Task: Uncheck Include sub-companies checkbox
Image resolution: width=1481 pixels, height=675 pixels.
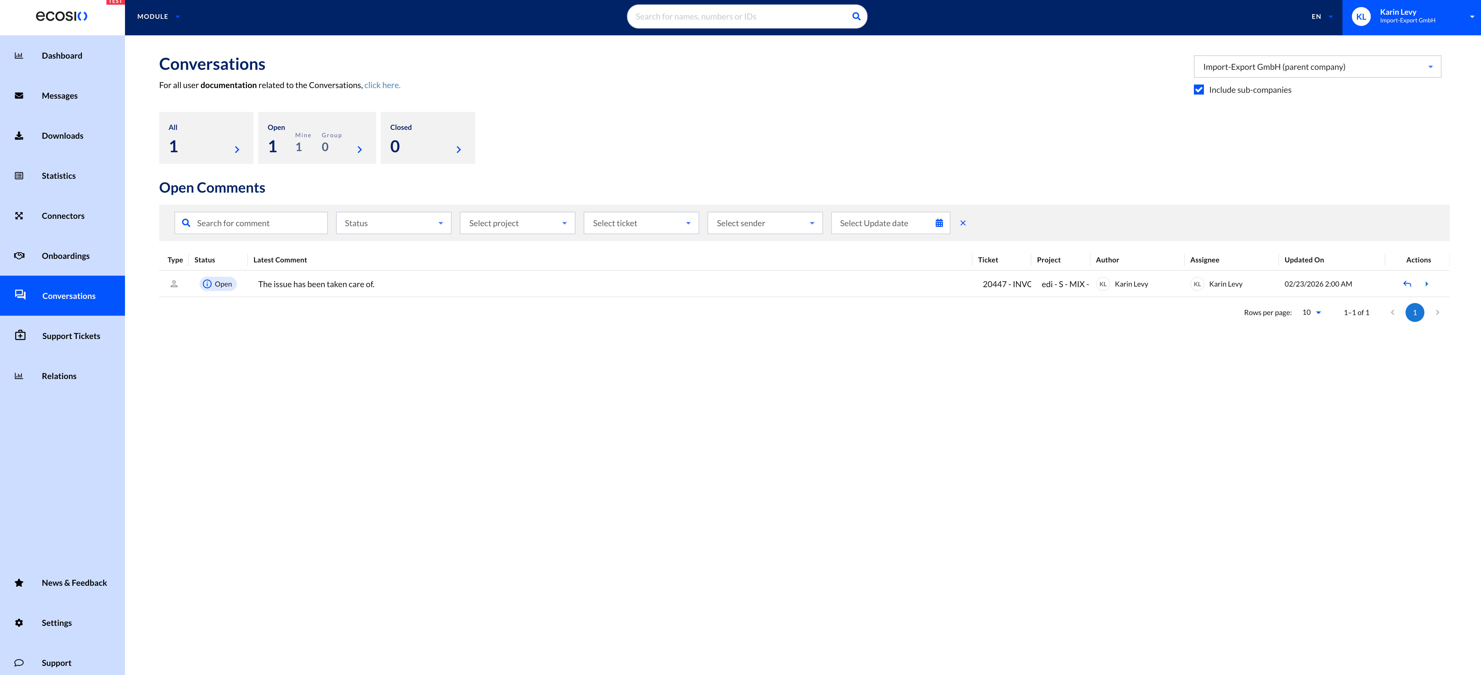Action: click(x=1199, y=90)
